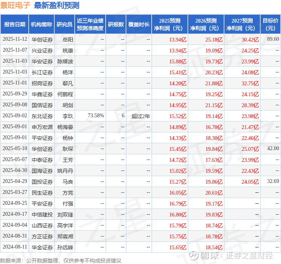Click the 国海证券 institution cell
281x264 pixels.
[42, 171]
